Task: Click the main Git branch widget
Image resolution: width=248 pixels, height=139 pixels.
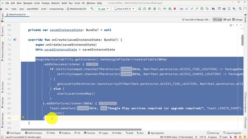Action: tap(224, 137)
